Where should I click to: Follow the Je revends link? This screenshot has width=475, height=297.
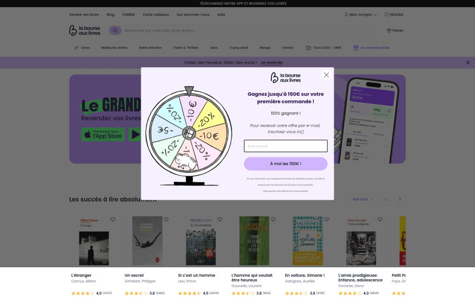point(271,63)
